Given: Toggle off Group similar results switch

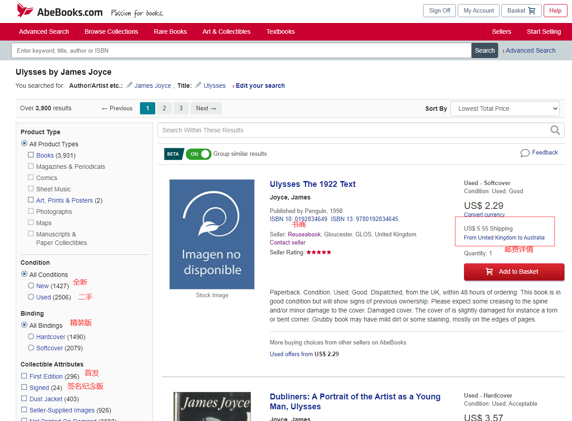Looking at the screenshot, I should (198, 154).
